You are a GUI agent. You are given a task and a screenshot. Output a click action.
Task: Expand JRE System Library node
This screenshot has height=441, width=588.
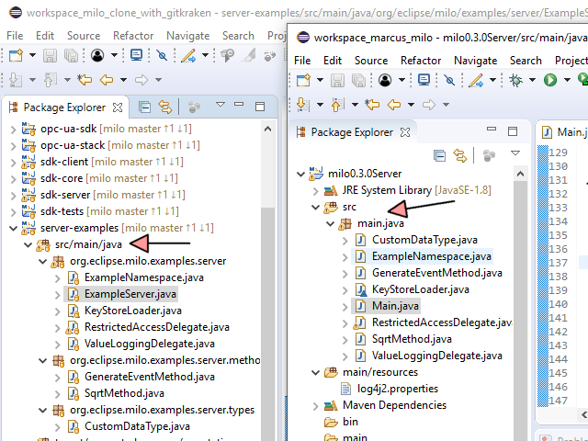point(315,191)
